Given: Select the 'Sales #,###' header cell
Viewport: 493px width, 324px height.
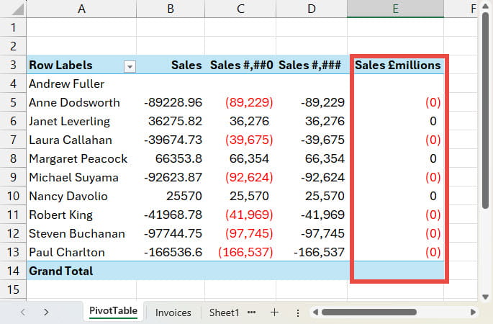Looking at the screenshot, I should [x=312, y=65].
